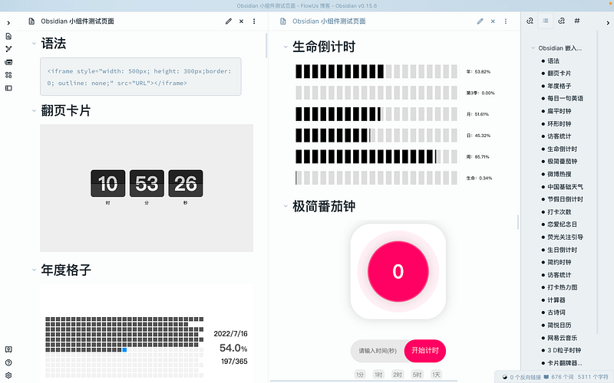Click the seconds flip card showing 26
Screen dimensions: 614x383
[x=186, y=183]
